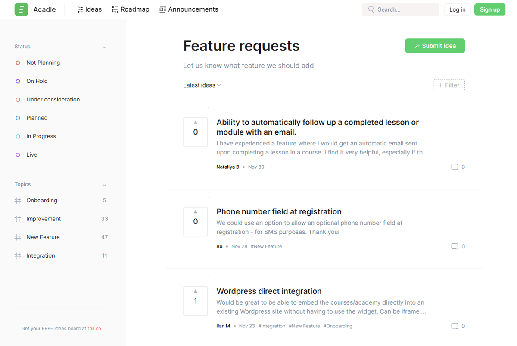This screenshot has width=517, height=346.
Task: Upvote the Wordpress direct integration idea
Action: coord(196,301)
